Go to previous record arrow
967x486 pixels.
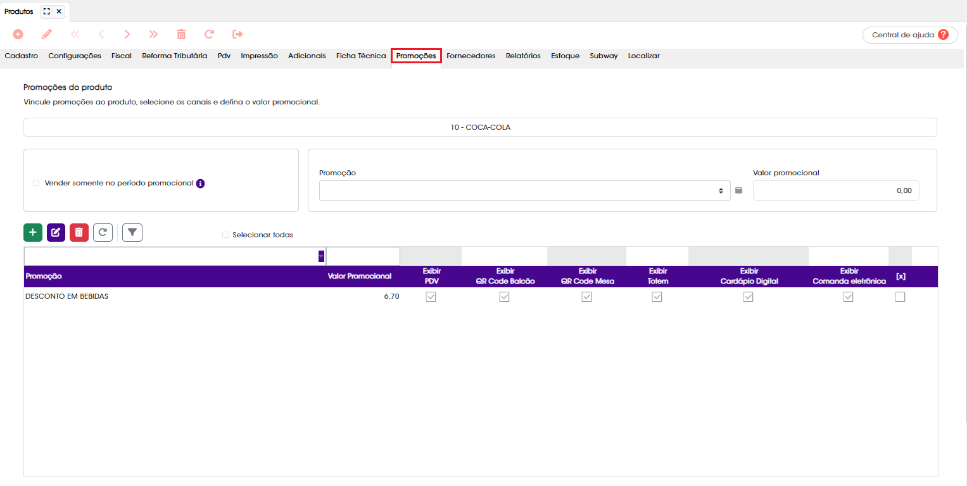click(101, 34)
